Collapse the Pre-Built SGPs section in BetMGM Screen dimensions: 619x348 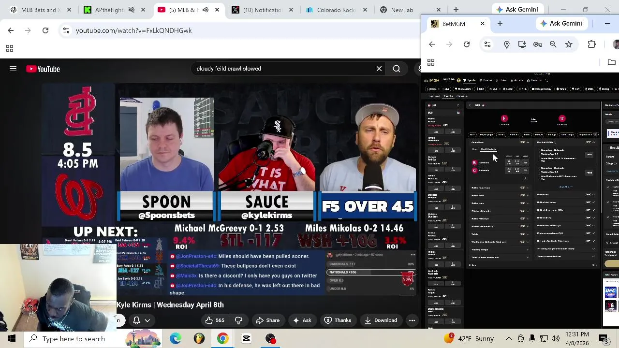(593, 143)
